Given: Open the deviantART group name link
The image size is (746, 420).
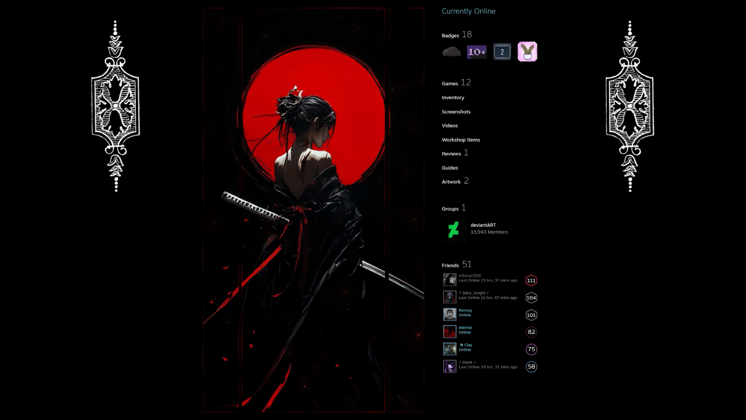Looking at the screenshot, I should 483,225.
